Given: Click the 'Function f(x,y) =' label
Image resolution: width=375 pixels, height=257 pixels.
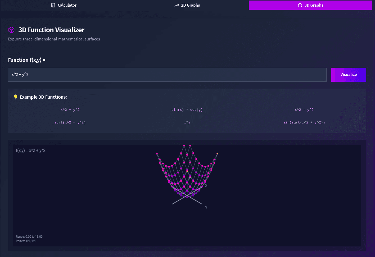Looking at the screenshot, I should point(27,60).
